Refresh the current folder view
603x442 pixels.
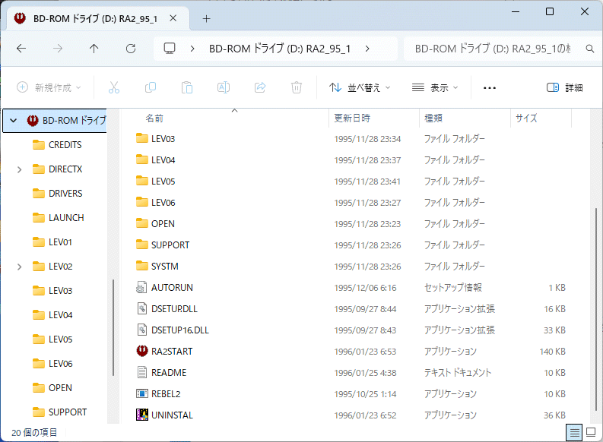tap(131, 49)
